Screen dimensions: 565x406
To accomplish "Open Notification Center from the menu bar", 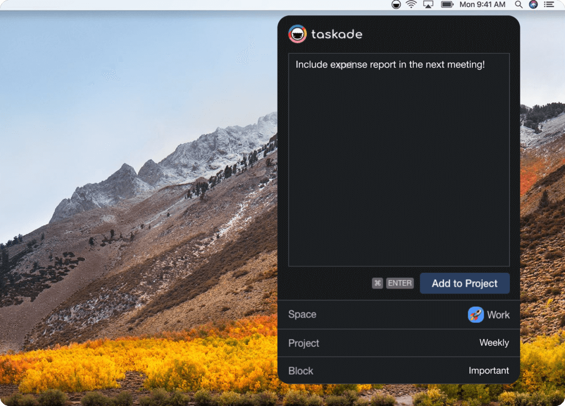I will click(550, 4).
